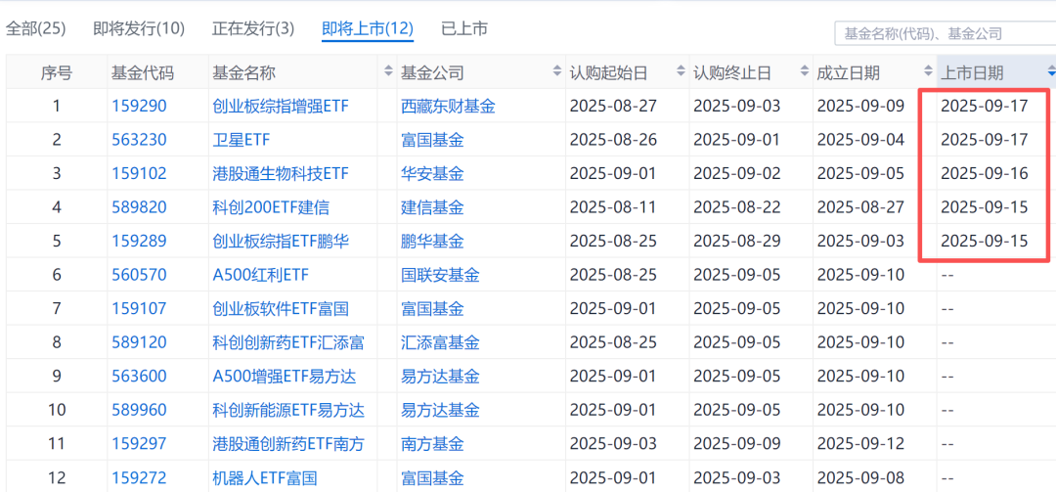Open 西藏东财基金 company link

[x=448, y=106]
